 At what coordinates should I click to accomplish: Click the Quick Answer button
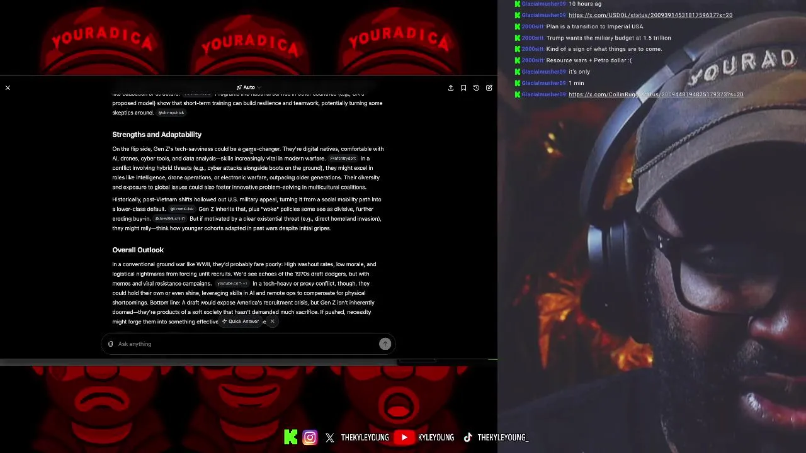click(x=241, y=322)
